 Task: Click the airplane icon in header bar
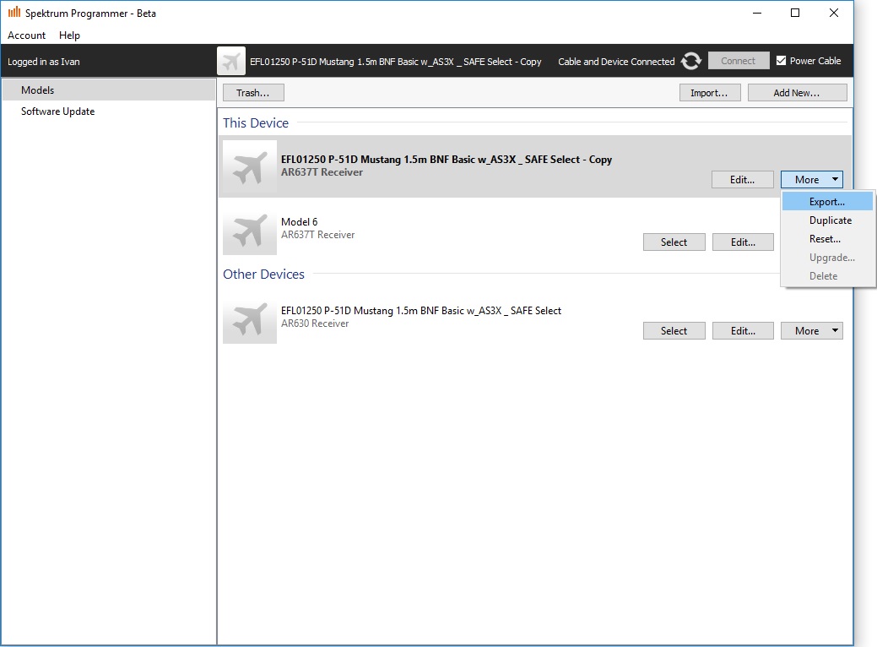click(x=231, y=61)
